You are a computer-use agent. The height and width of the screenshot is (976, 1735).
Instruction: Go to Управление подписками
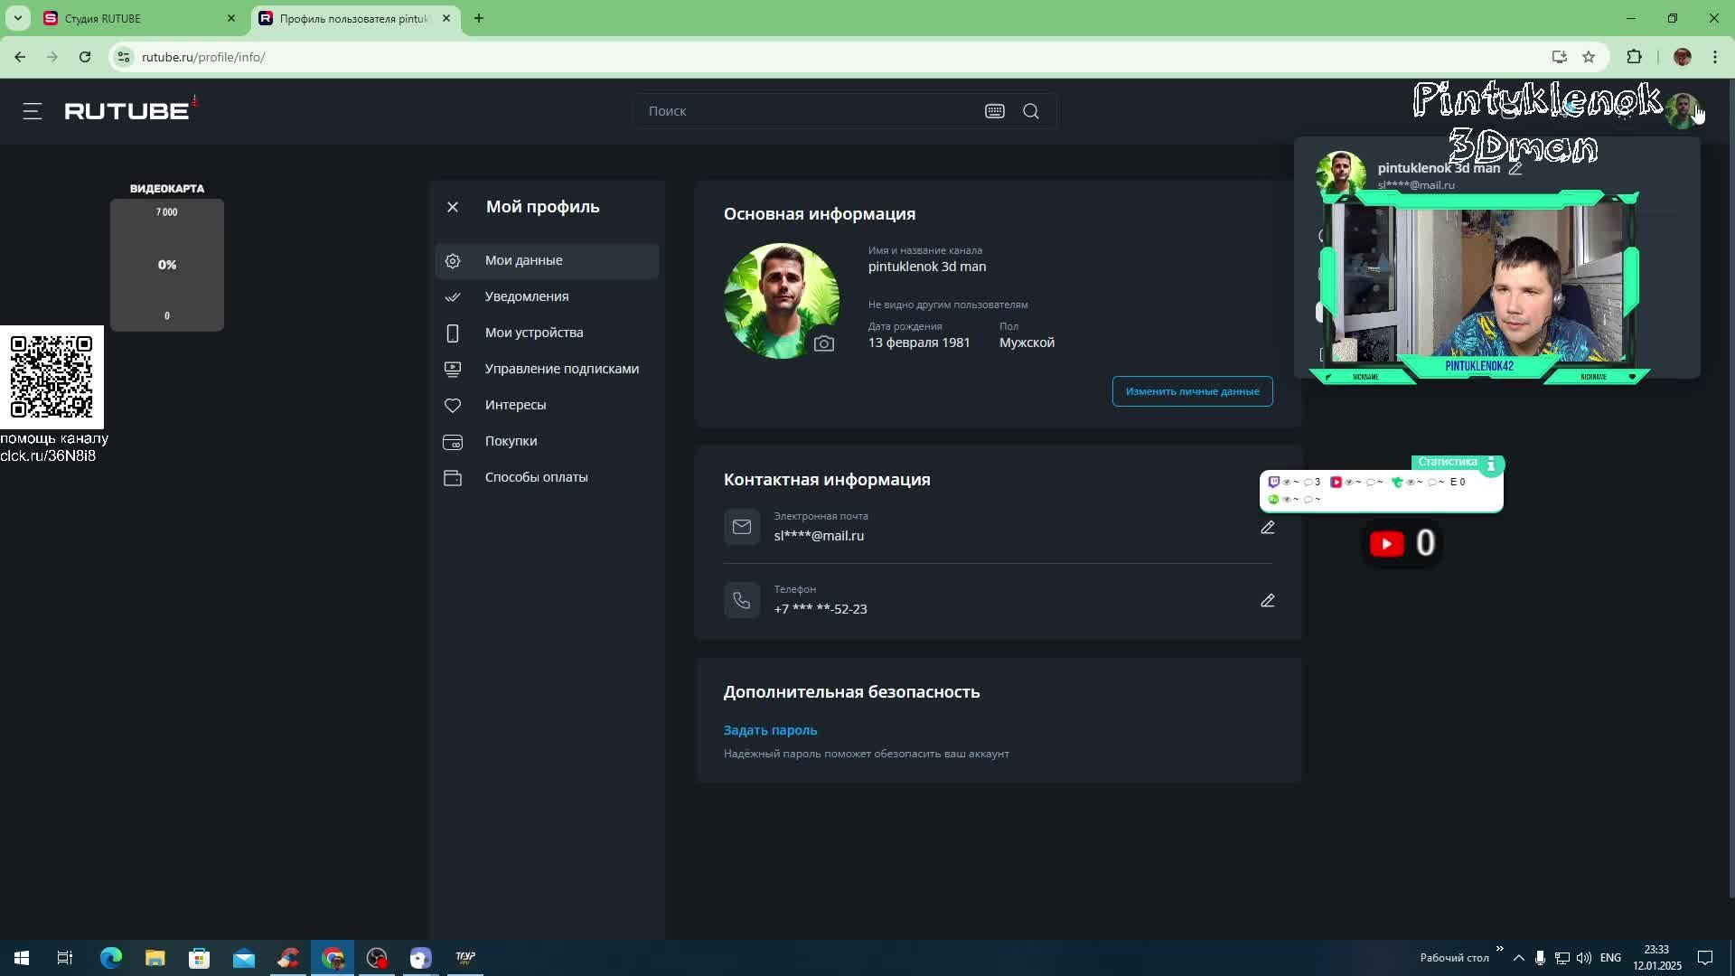pos(561,369)
